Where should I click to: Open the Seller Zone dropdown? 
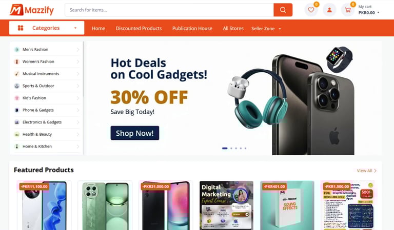pos(266,29)
